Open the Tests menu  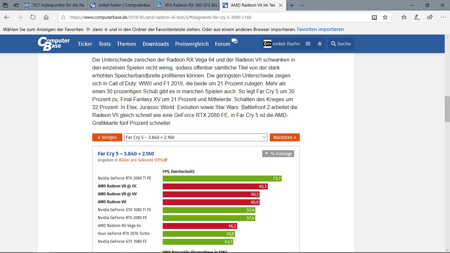coord(104,44)
